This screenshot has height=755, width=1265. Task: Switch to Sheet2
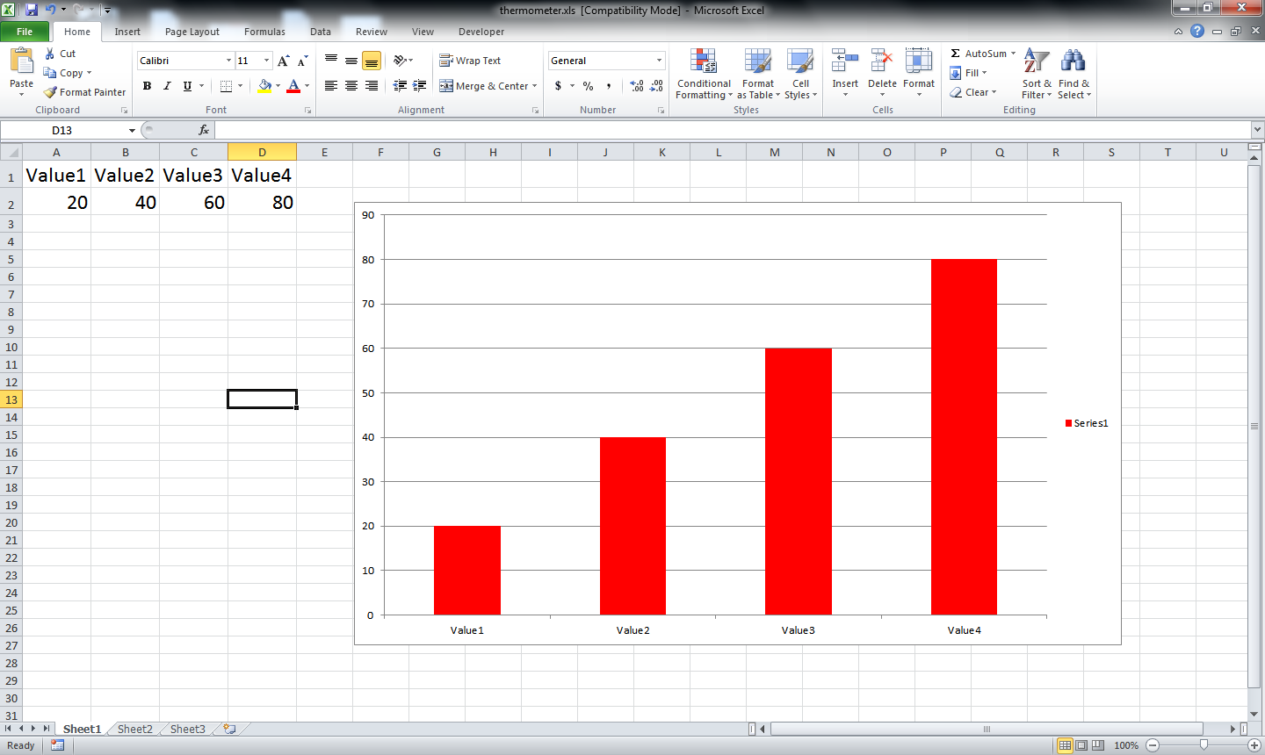134,729
